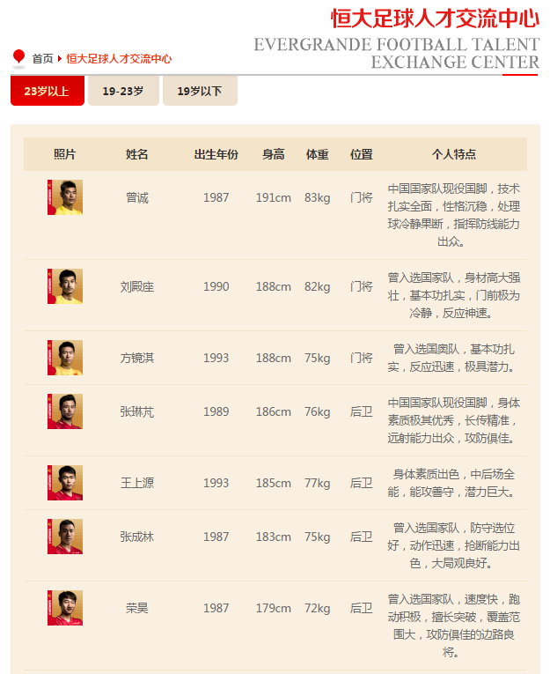Click 刘殿座's weight 82kg

point(318,286)
